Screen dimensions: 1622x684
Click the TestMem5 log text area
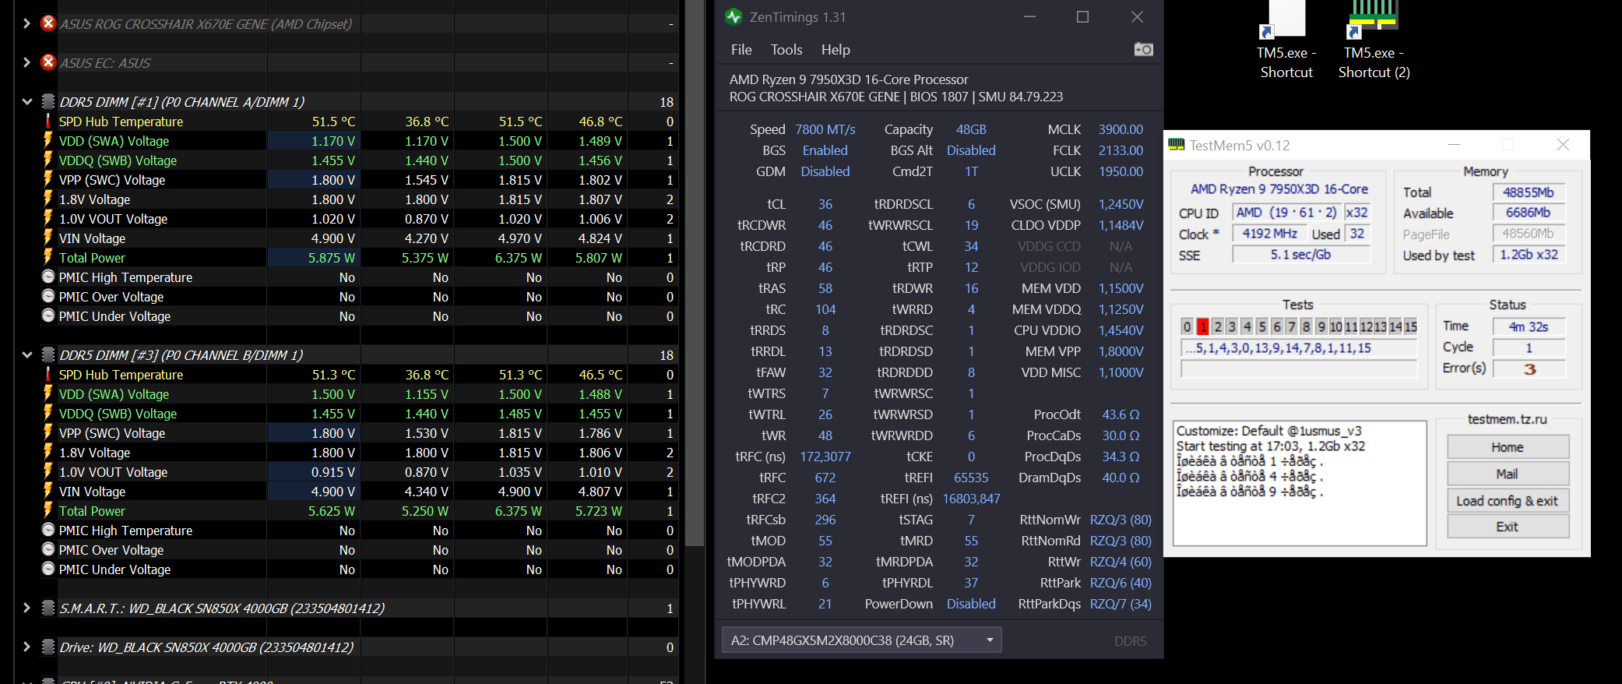point(1300,483)
